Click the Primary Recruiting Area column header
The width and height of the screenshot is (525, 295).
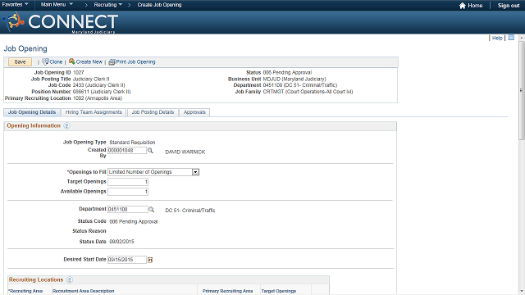228,291
